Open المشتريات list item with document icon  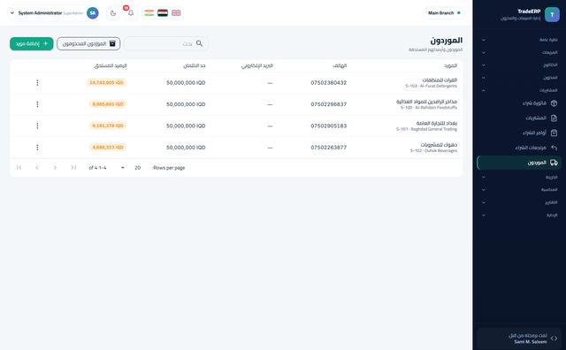click(x=519, y=118)
